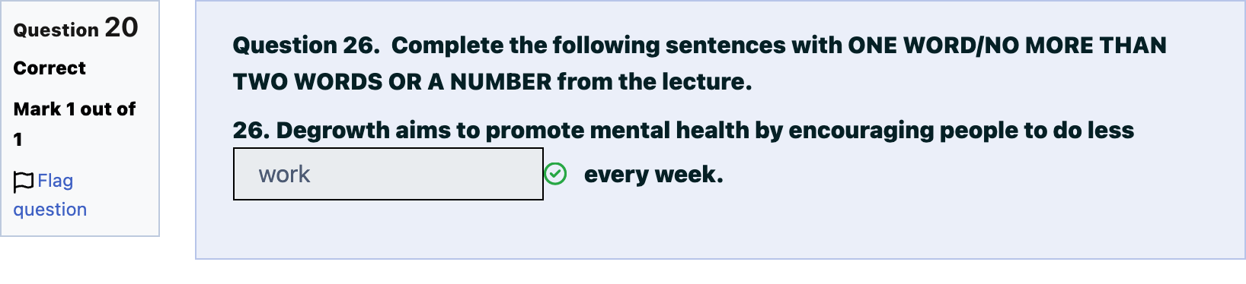Click 'ONE WORD/NO MORE THAN' instruction text

pos(1007,46)
